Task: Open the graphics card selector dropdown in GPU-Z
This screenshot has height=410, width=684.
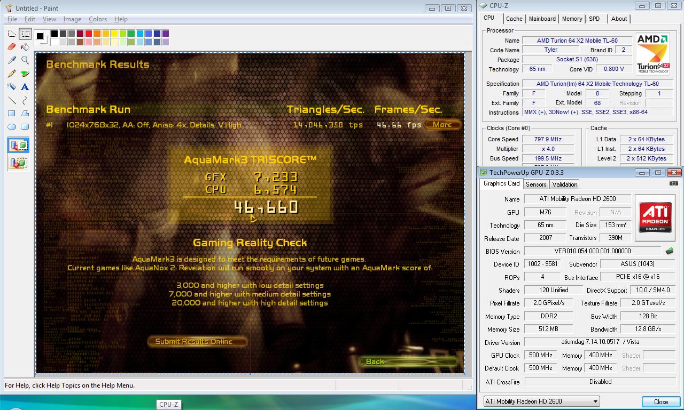Action: click(x=541, y=401)
